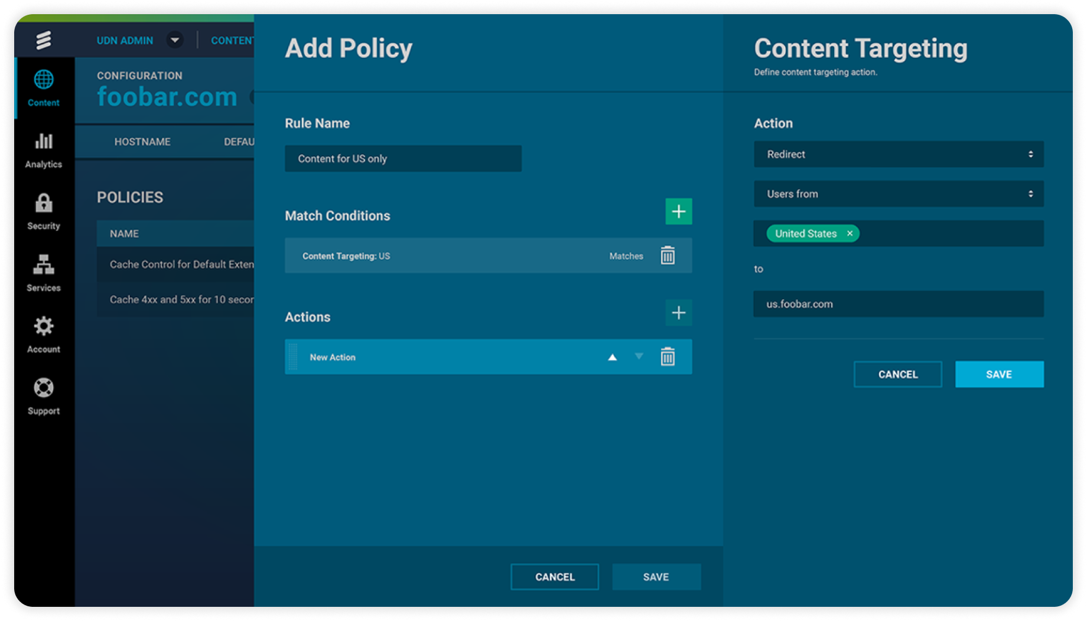Viewport: 1087px width, 621px height.
Task: Open the Support section in the sidebar
Action: [x=44, y=397]
